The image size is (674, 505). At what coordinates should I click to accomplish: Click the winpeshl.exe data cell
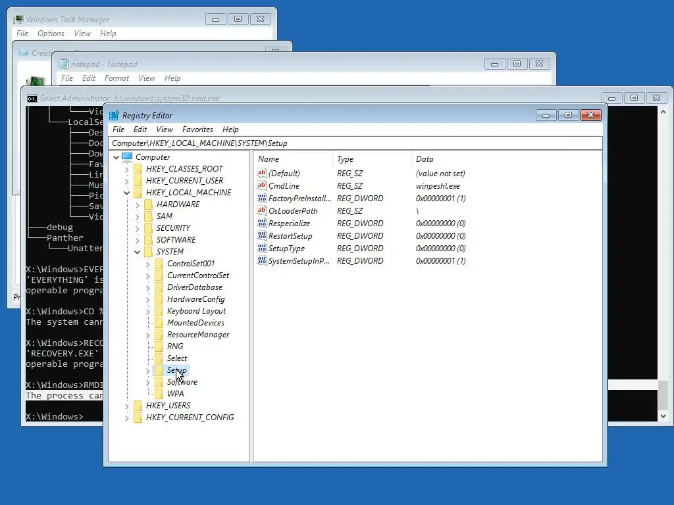click(438, 186)
